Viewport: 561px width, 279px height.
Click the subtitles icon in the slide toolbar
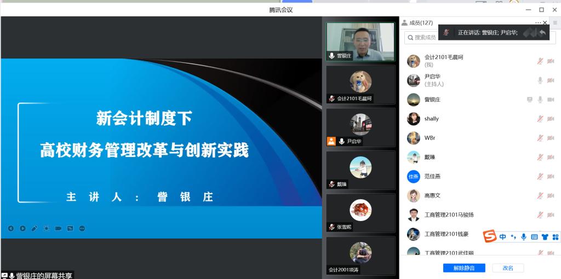click(70, 228)
